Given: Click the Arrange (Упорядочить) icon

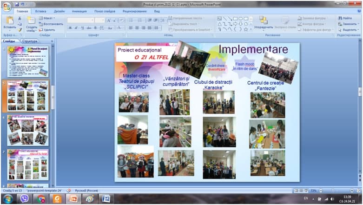Looking at the screenshot, I should coord(263,22).
